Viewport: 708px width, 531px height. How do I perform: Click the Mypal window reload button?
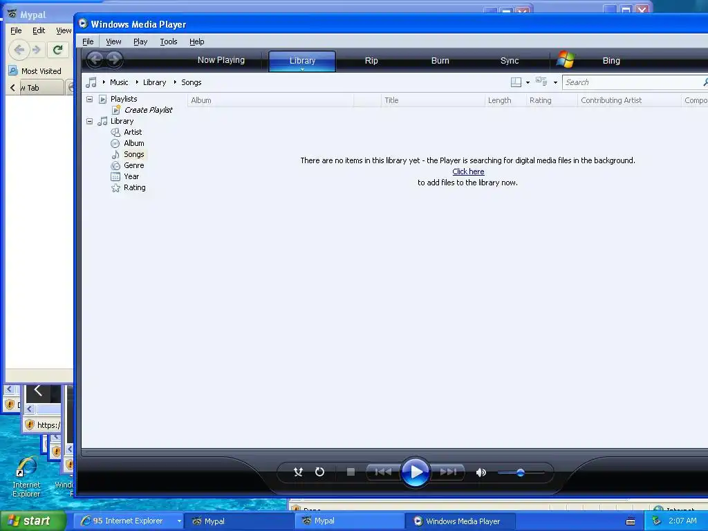coord(57,50)
